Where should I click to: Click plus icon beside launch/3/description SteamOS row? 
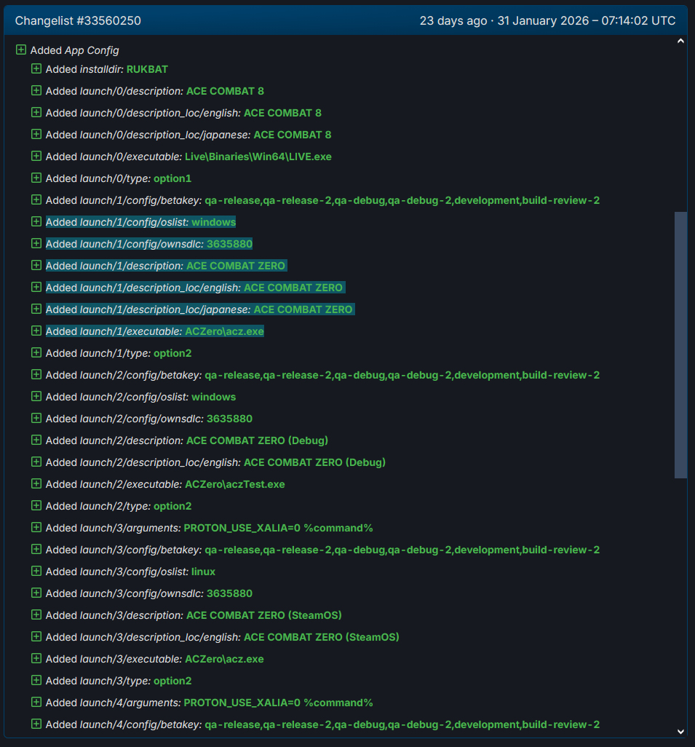(36, 614)
